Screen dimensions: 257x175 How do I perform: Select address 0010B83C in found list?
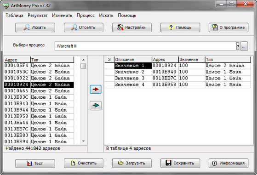coord(17,97)
